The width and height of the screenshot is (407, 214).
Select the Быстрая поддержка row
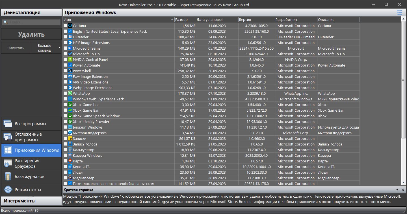coord(211,133)
